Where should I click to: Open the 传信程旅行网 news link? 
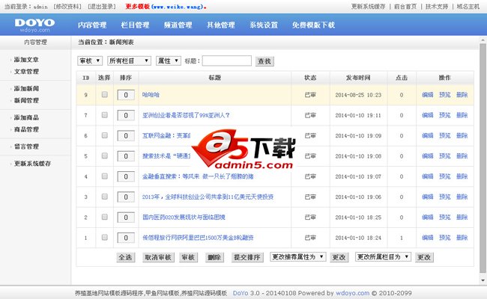(198, 238)
